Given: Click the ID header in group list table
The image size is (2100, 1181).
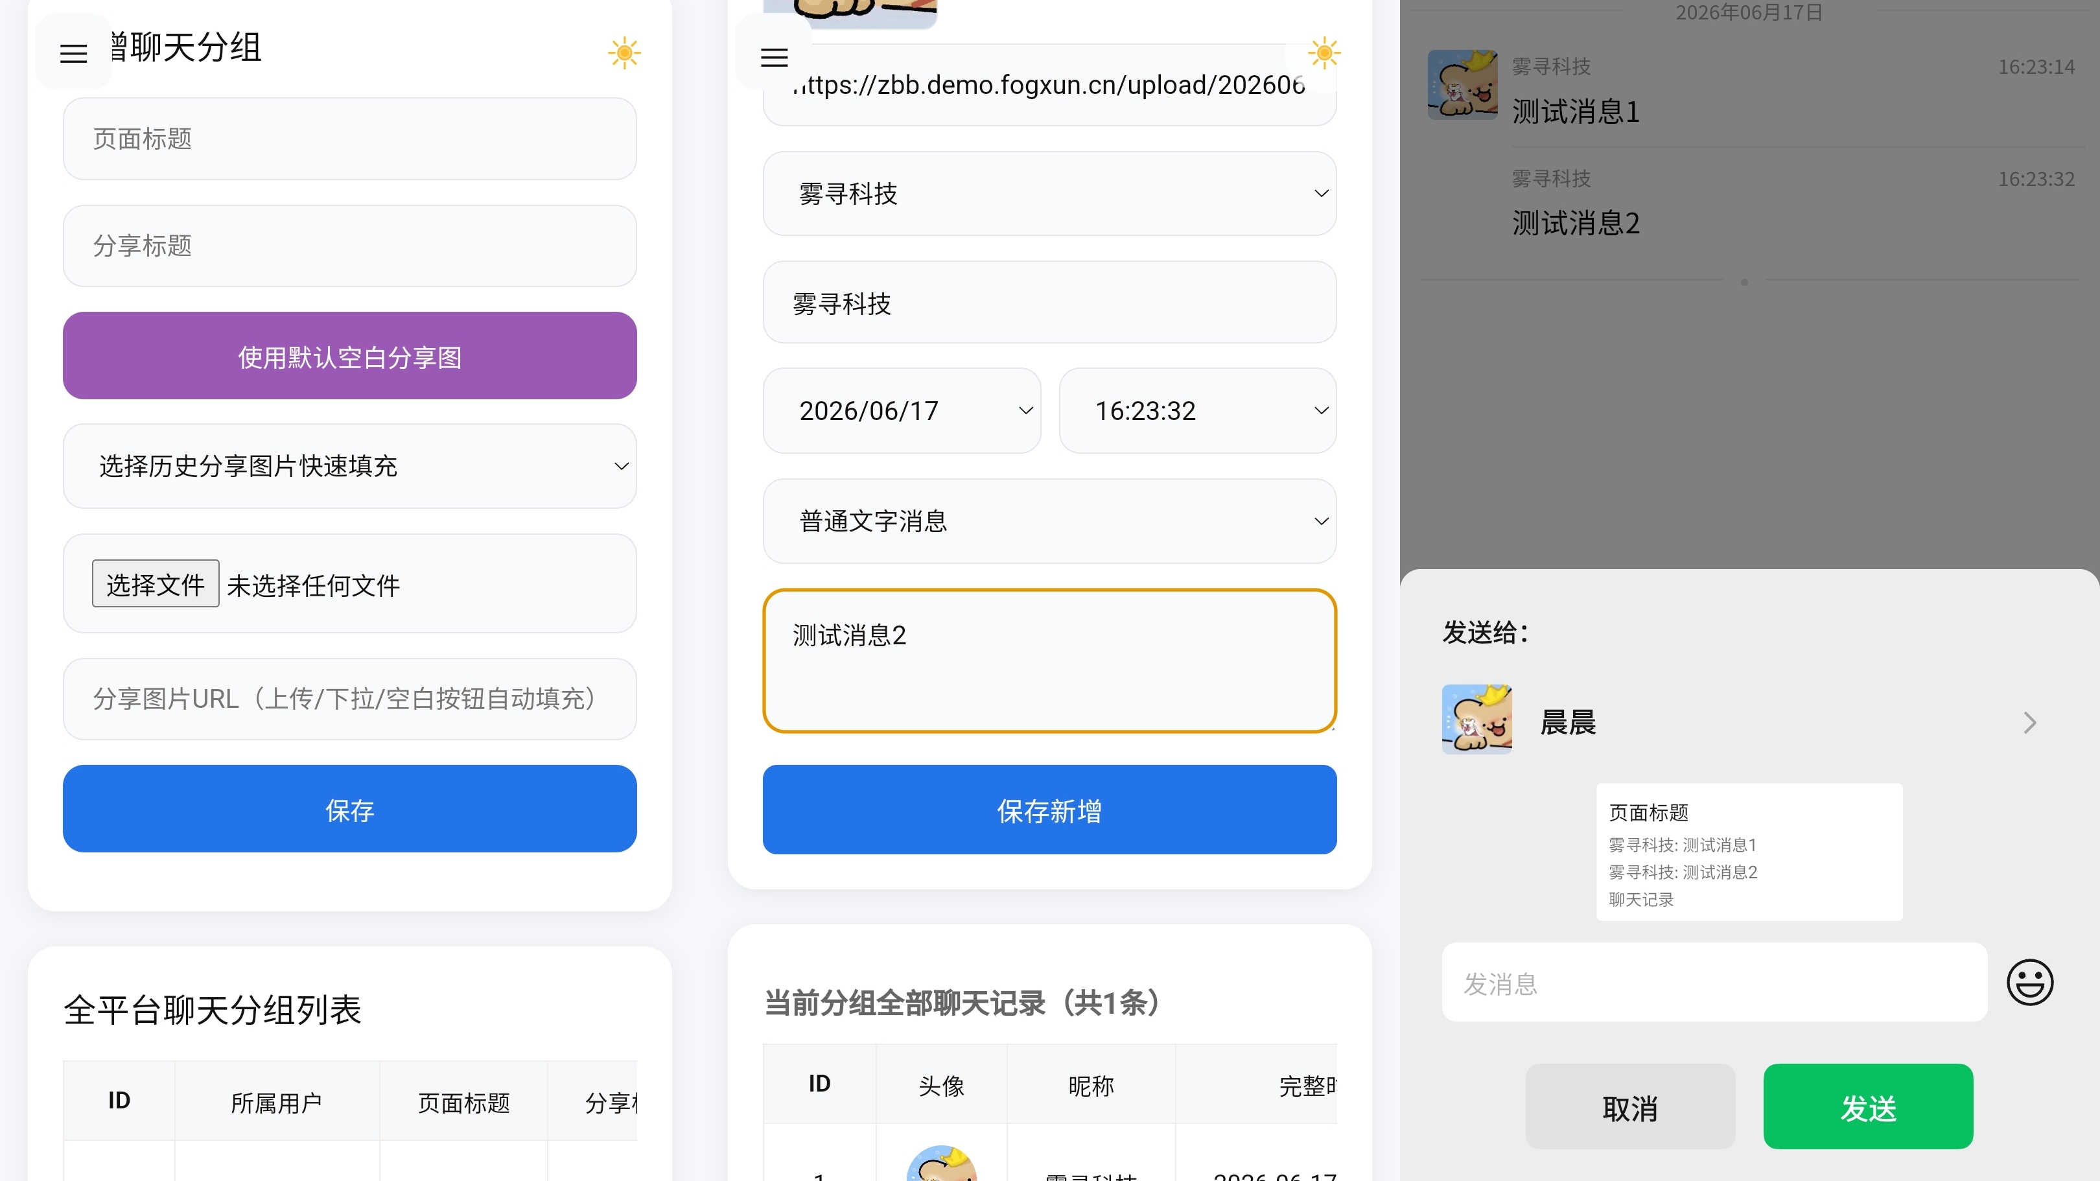Looking at the screenshot, I should point(119,1101).
